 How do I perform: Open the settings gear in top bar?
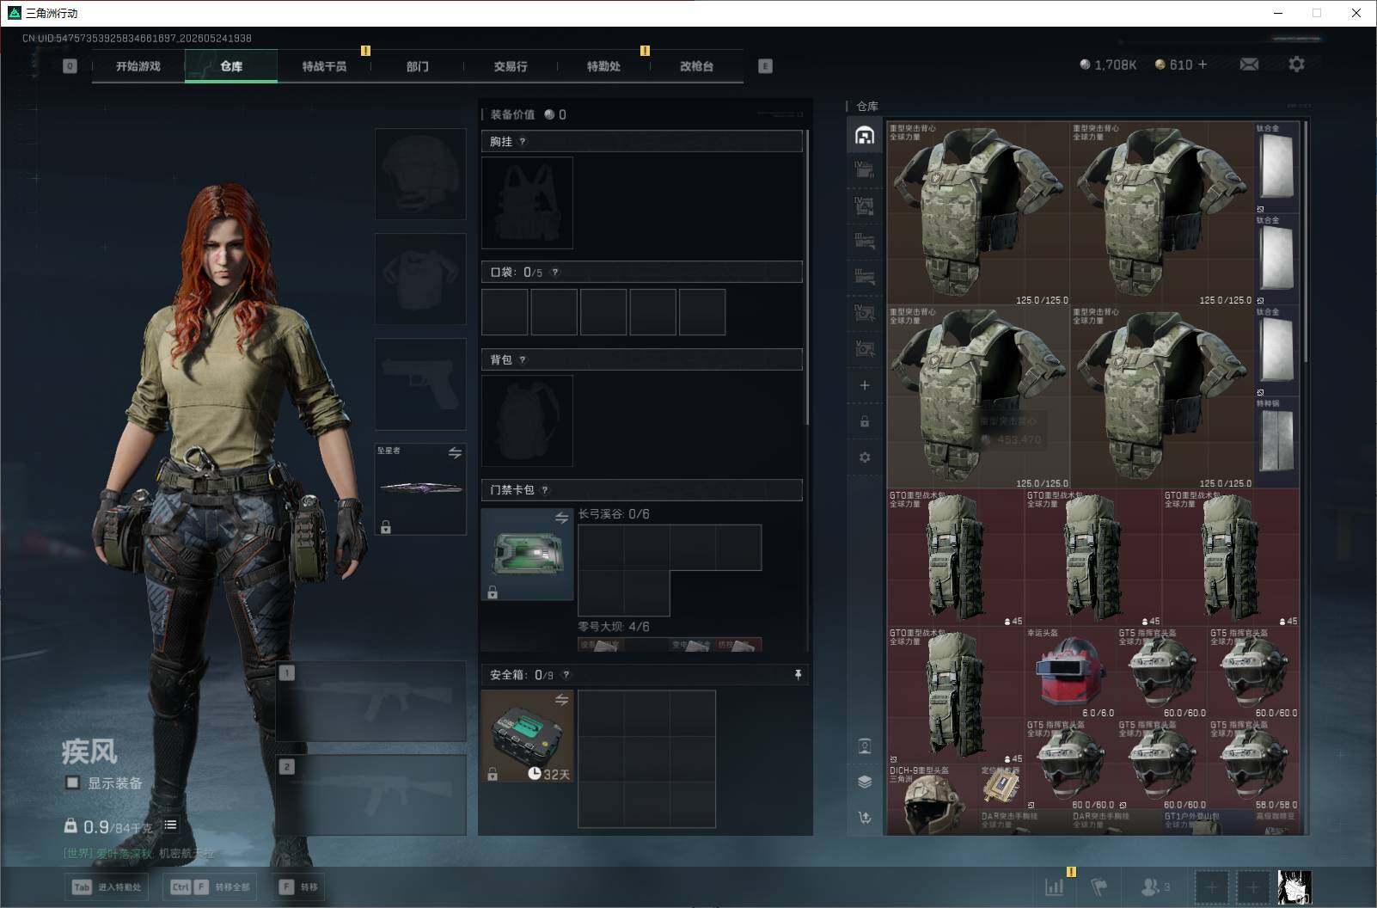point(1296,64)
